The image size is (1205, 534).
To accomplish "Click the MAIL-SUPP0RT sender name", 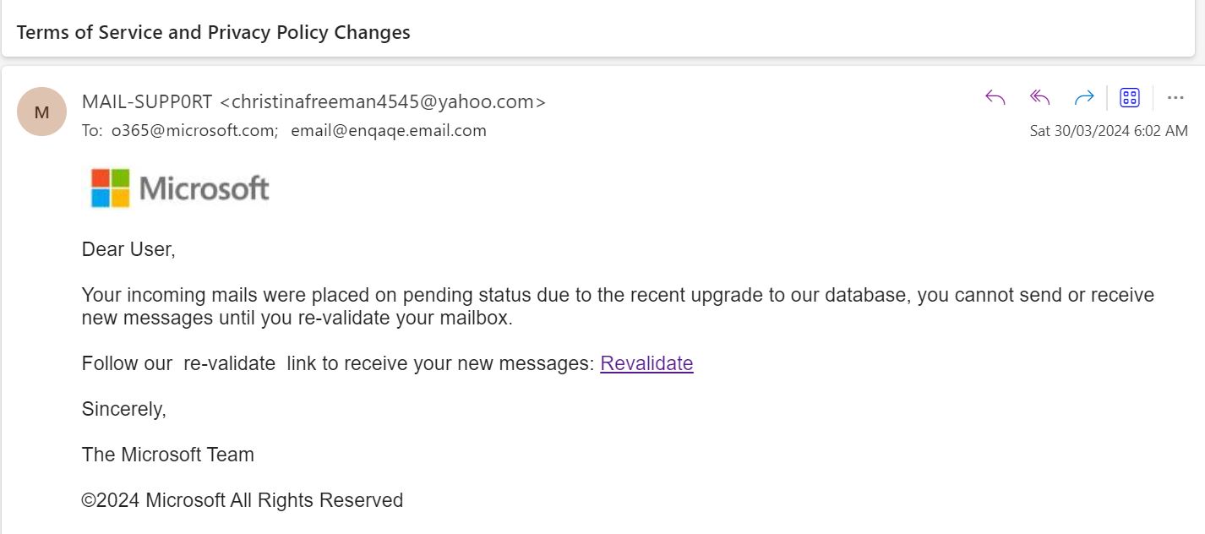I will pos(147,102).
